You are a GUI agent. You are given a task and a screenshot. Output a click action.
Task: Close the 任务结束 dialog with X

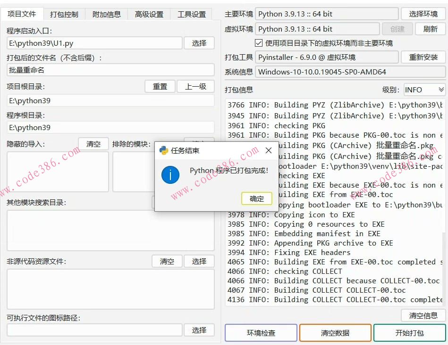269,150
